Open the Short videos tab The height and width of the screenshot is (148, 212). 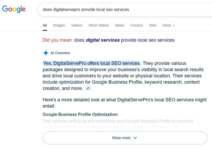pos(98,25)
